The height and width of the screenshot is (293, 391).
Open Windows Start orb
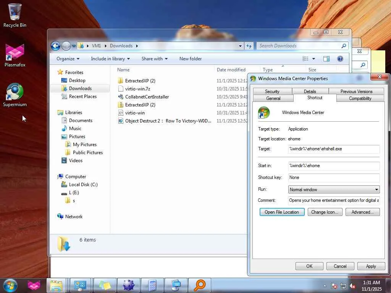pyautogui.click(x=10, y=285)
